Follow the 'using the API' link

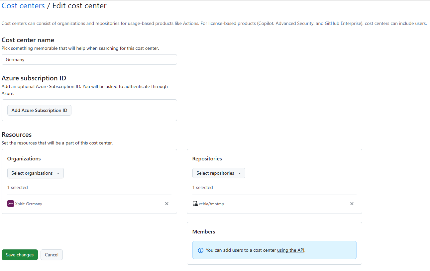tap(291, 250)
